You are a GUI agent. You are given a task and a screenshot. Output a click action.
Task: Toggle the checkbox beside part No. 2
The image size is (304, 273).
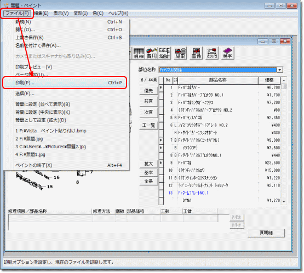coord(161,95)
